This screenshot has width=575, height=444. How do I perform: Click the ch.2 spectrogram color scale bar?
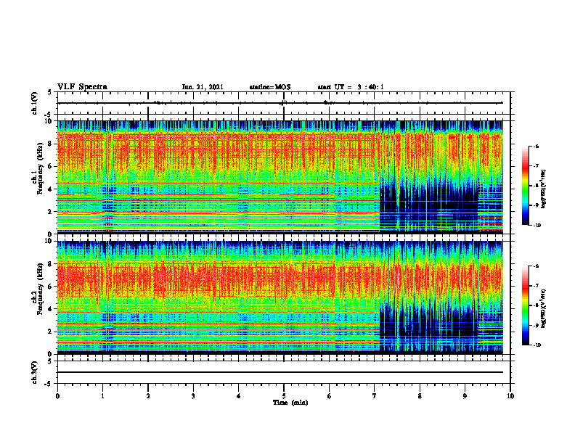point(525,305)
